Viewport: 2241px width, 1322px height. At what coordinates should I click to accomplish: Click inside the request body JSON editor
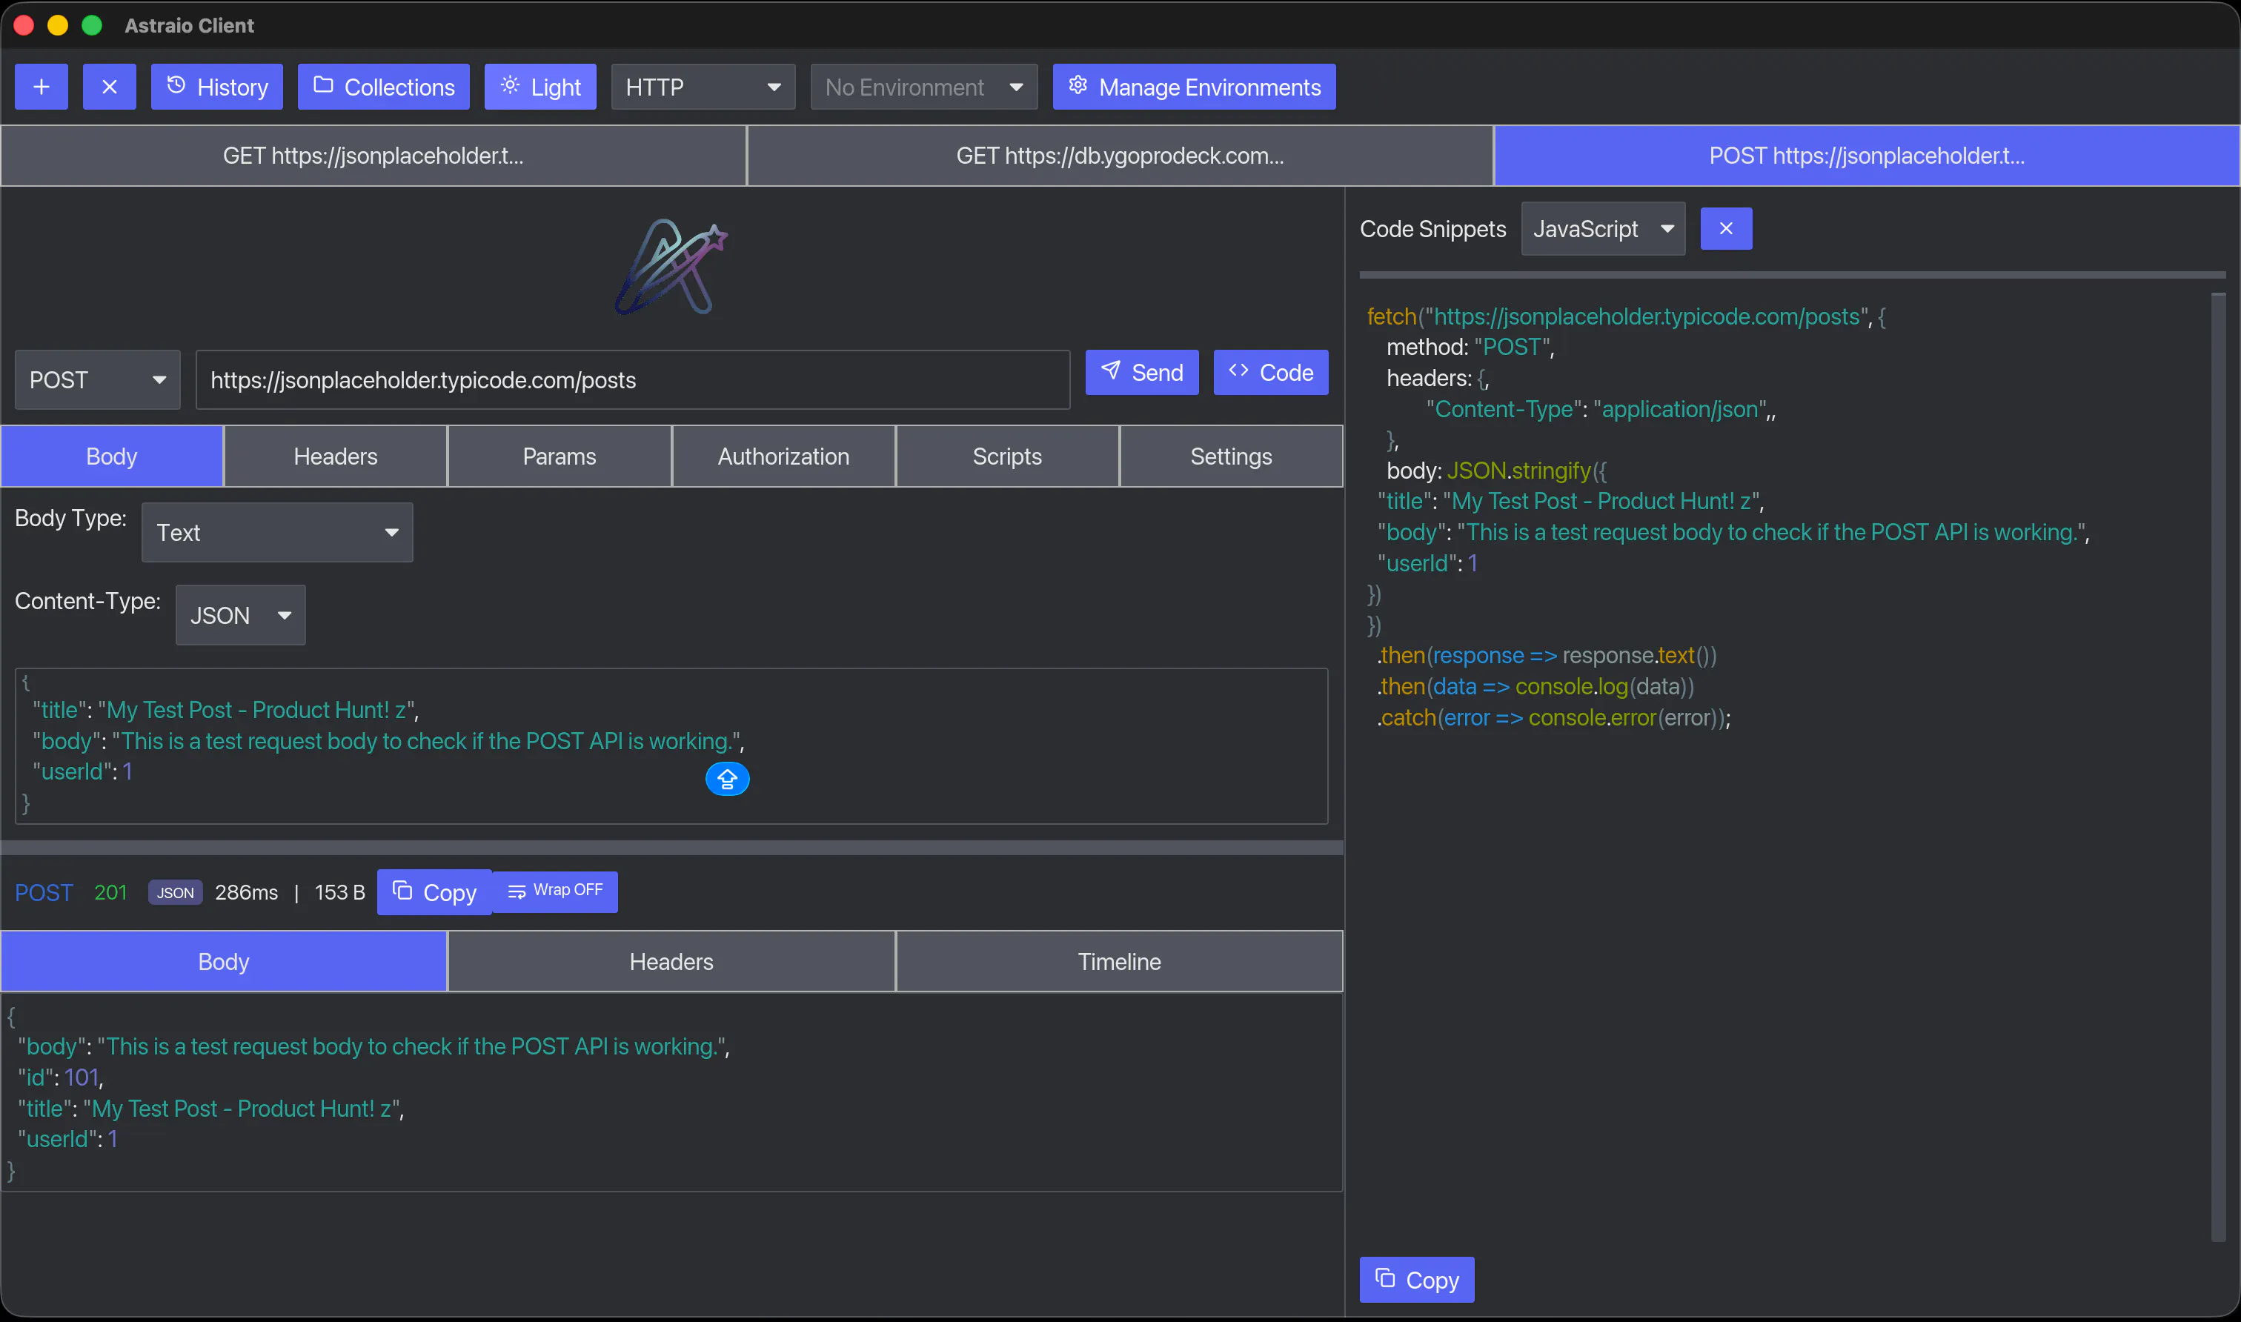pyautogui.click(x=671, y=745)
